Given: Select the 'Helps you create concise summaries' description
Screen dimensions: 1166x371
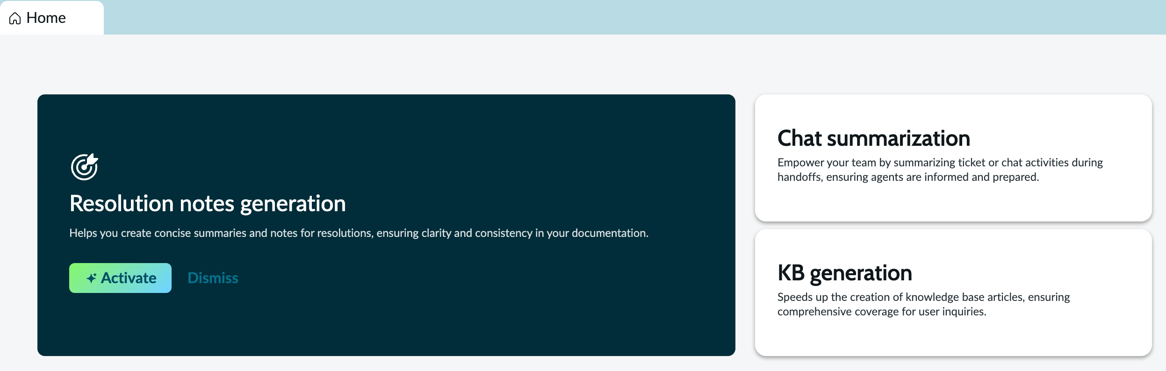Looking at the screenshot, I should [x=359, y=233].
